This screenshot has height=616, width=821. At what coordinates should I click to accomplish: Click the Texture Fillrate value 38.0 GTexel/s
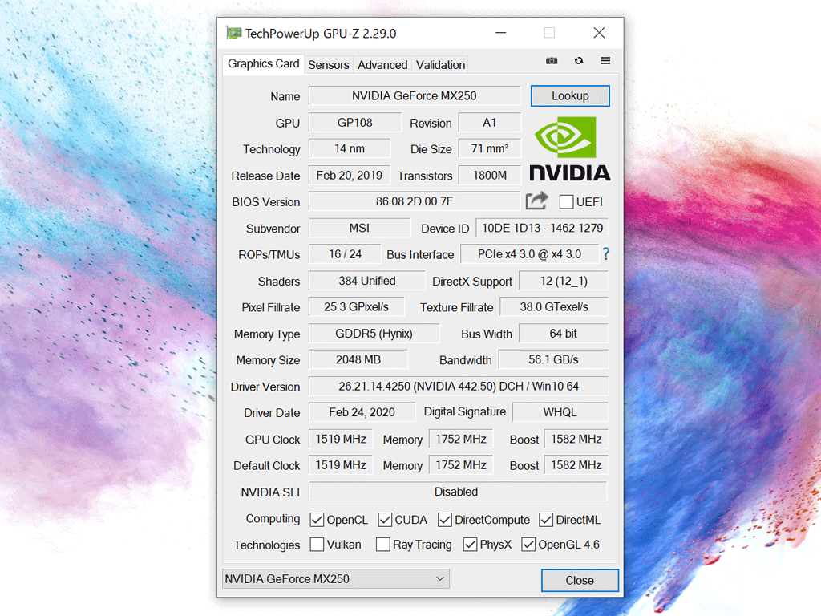point(554,307)
